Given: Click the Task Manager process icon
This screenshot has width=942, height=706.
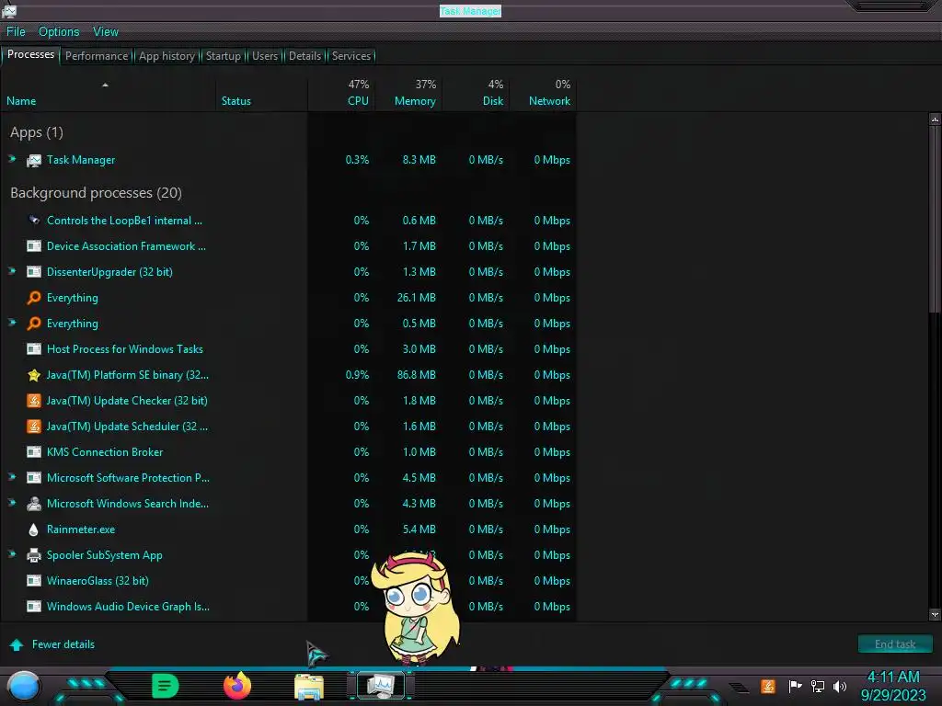Looking at the screenshot, I should pyautogui.click(x=34, y=160).
